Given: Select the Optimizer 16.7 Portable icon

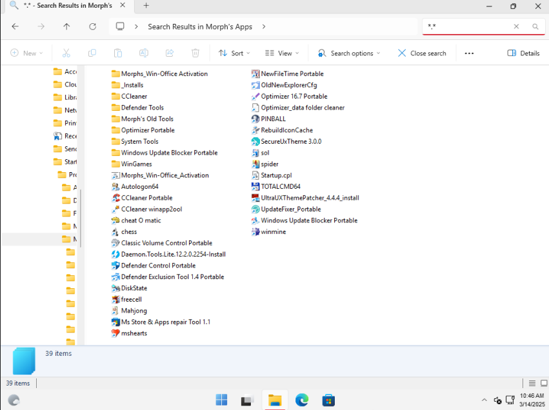Looking at the screenshot, I should point(255,96).
